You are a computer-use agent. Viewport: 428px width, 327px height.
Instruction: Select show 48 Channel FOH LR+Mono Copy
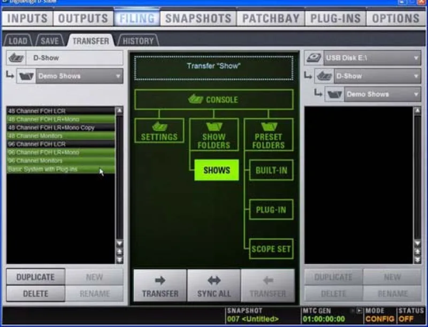pos(61,127)
